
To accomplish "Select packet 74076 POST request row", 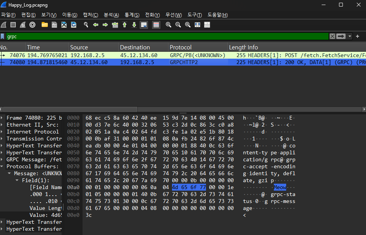I will click(183, 55).
